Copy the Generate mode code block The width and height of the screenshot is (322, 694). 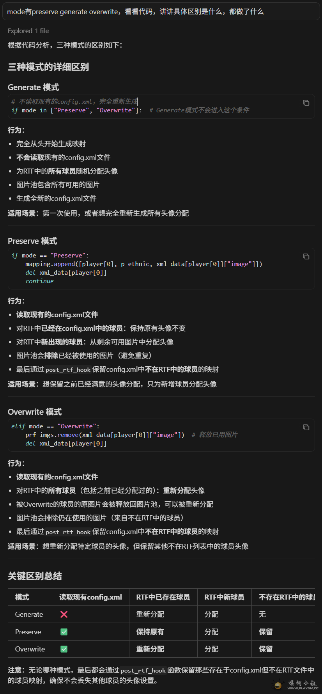[x=306, y=103]
